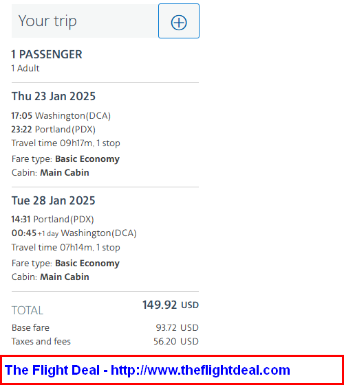
Task: Select the Tue 28 Jan 2025 date heading
Action: coord(53,200)
